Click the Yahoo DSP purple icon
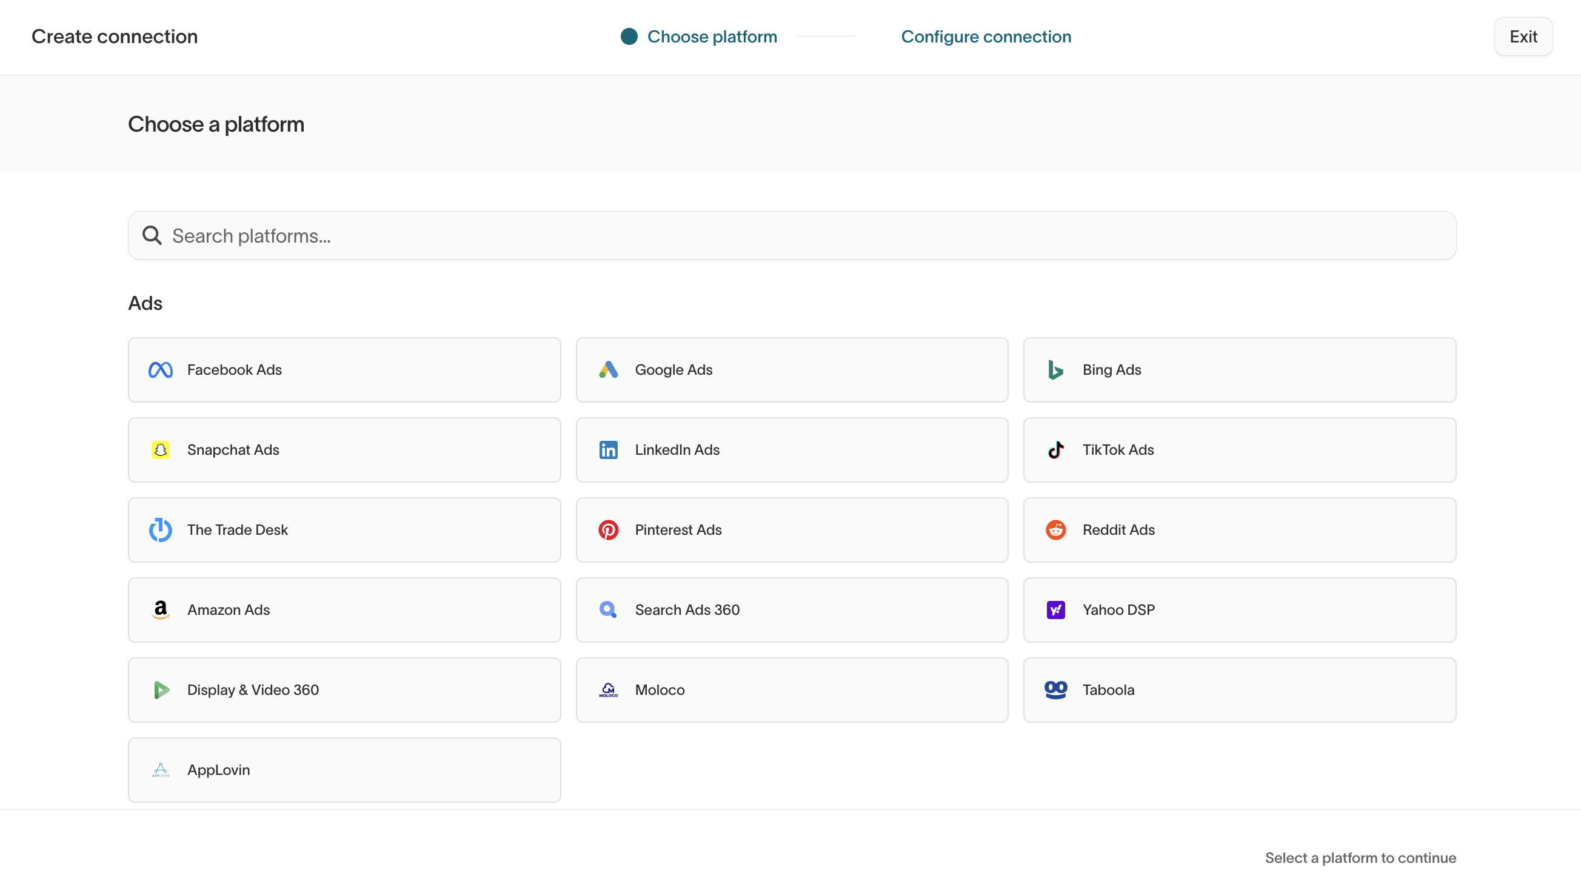The width and height of the screenshot is (1581, 895). pos(1055,610)
